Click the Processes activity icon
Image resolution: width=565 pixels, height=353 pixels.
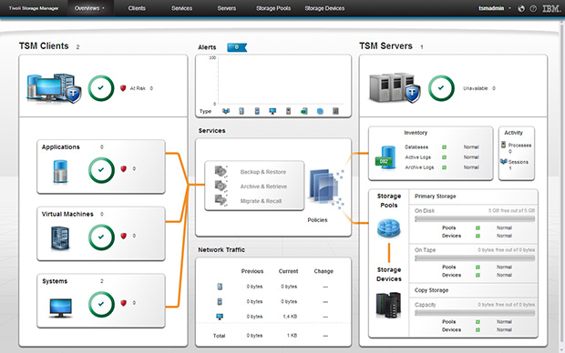pyautogui.click(x=503, y=145)
